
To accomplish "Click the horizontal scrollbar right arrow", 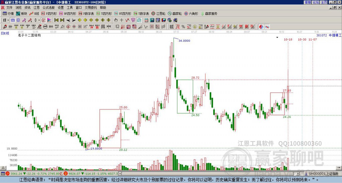I will click(298, 174).
